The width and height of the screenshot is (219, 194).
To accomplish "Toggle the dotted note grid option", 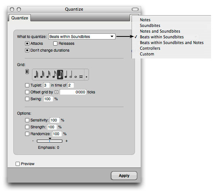I will 86,77.
